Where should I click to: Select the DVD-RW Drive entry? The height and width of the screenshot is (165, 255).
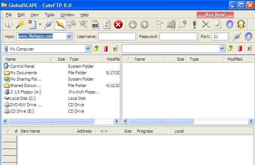tap(23, 105)
